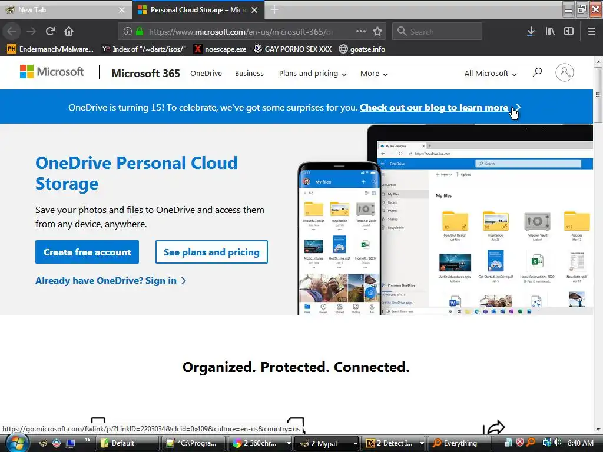The height and width of the screenshot is (452, 603).
Task: Reload the current page
Action: 50,32
